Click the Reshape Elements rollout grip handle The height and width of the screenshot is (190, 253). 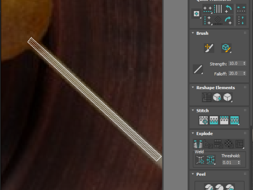click(245, 87)
